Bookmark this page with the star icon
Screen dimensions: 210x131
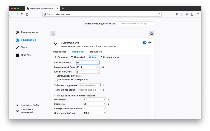(x=159, y=14)
